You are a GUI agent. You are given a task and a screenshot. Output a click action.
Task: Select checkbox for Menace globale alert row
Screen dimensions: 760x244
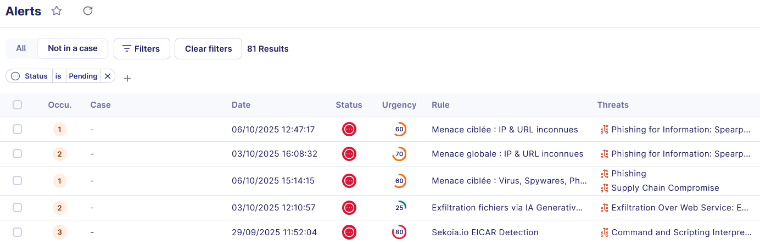[18, 154]
